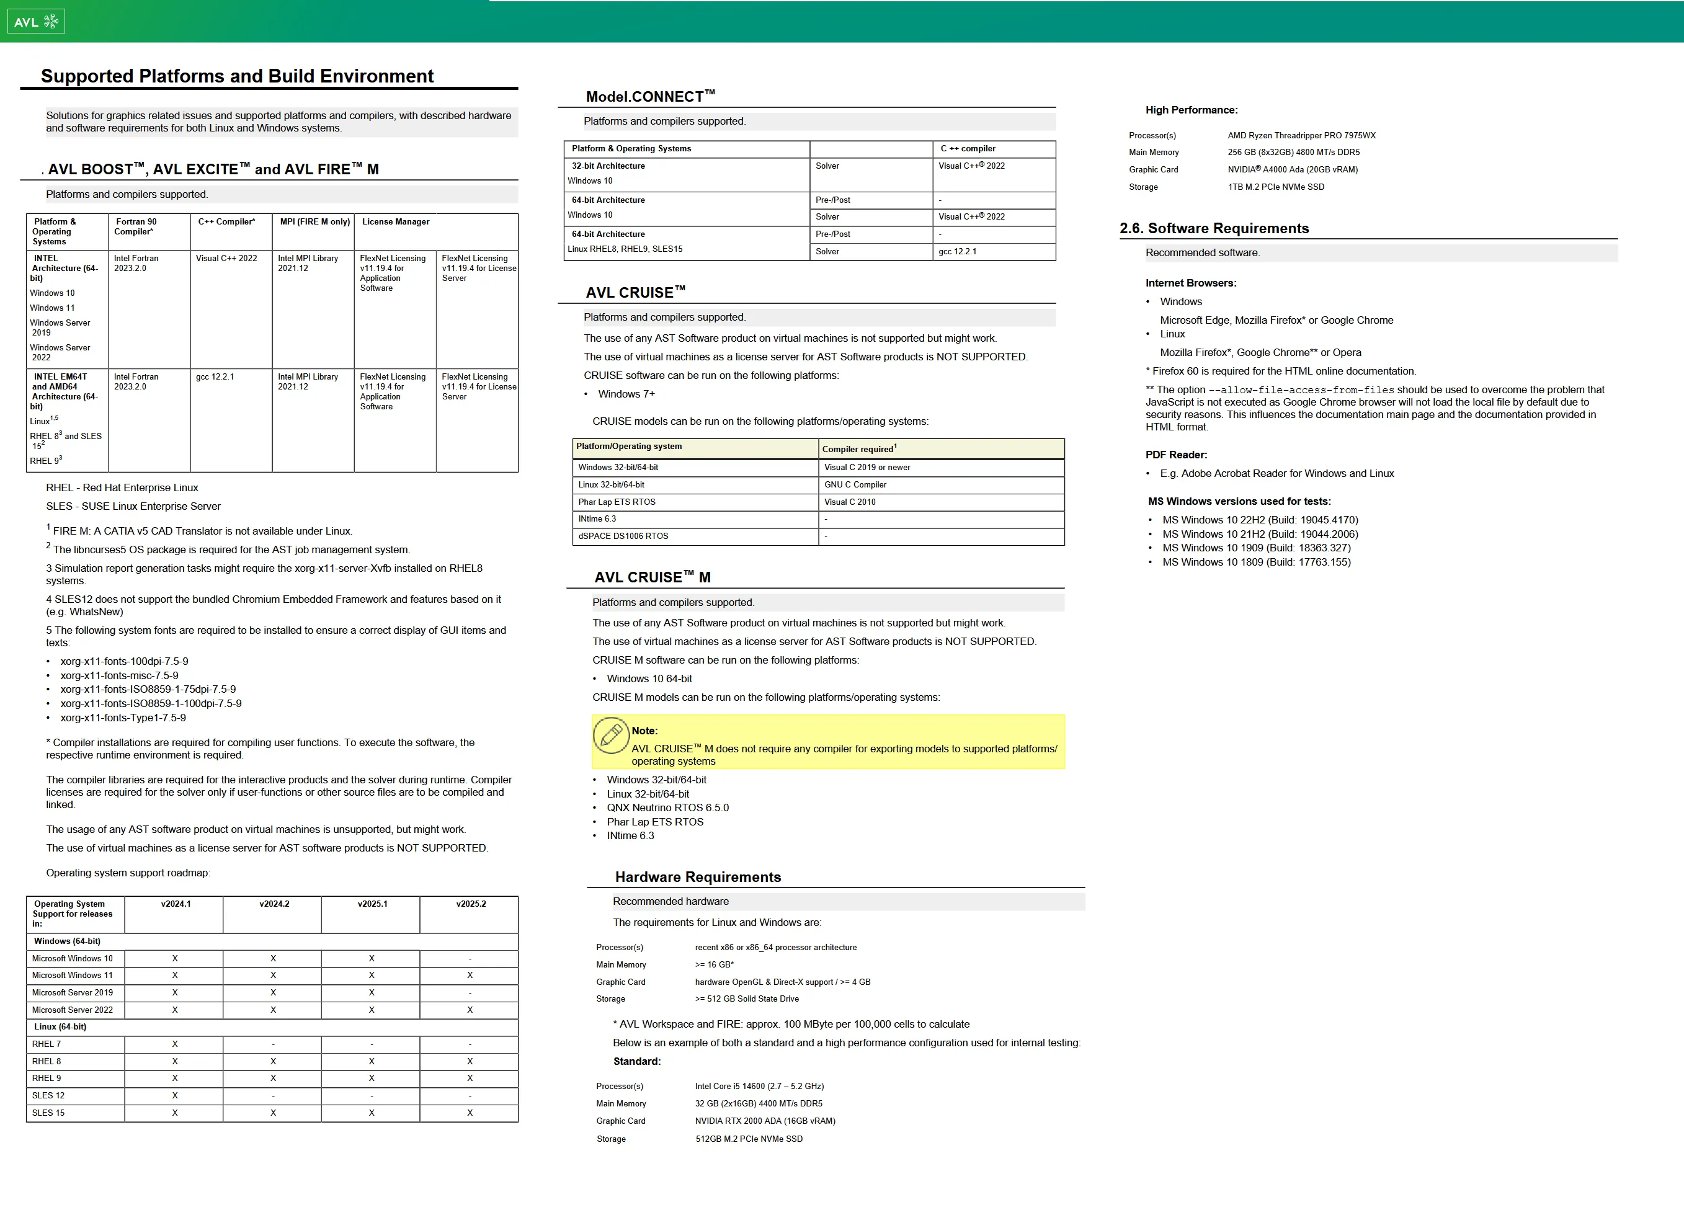Screen dimensions: 1684x1210
Task: Click 'Phar Lap ETS RTOS' in the CRUISE table
Action: click(x=617, y=502)
